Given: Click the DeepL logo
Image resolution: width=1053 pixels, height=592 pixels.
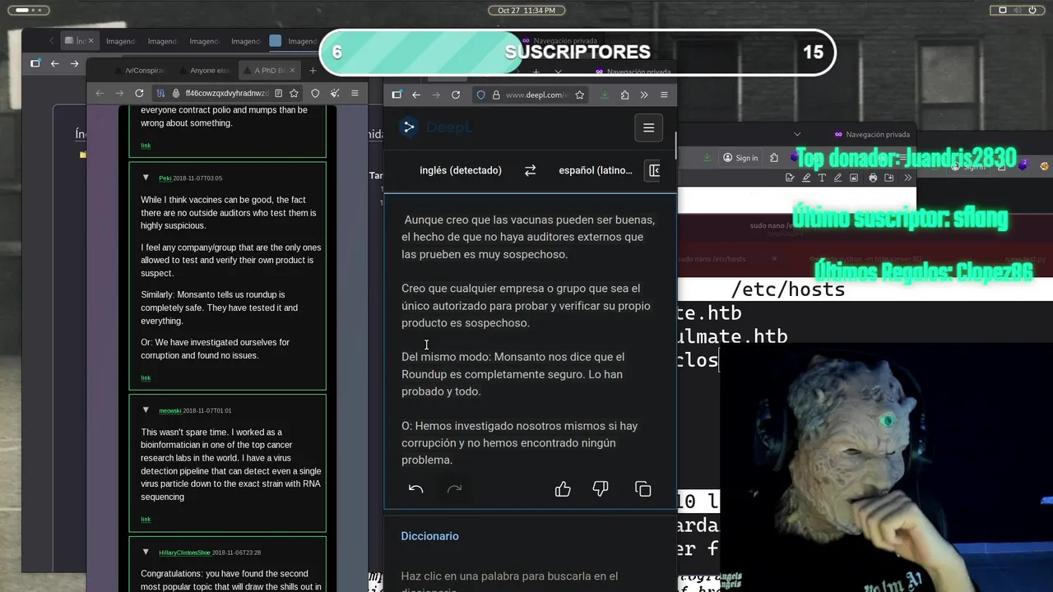Looking at the screenshot, I should pyautogui.click(x=435, y=127).
